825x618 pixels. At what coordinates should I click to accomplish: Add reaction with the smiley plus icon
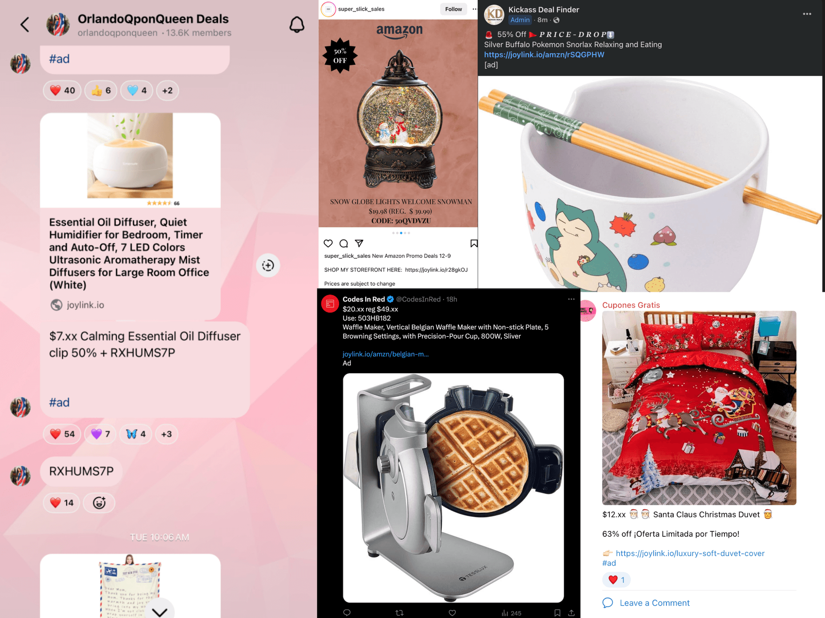pyautogui.click(x=99, y=502)
